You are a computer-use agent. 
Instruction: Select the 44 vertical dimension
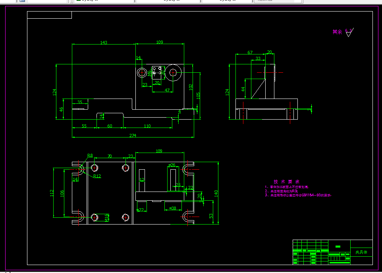click(243, 89)
